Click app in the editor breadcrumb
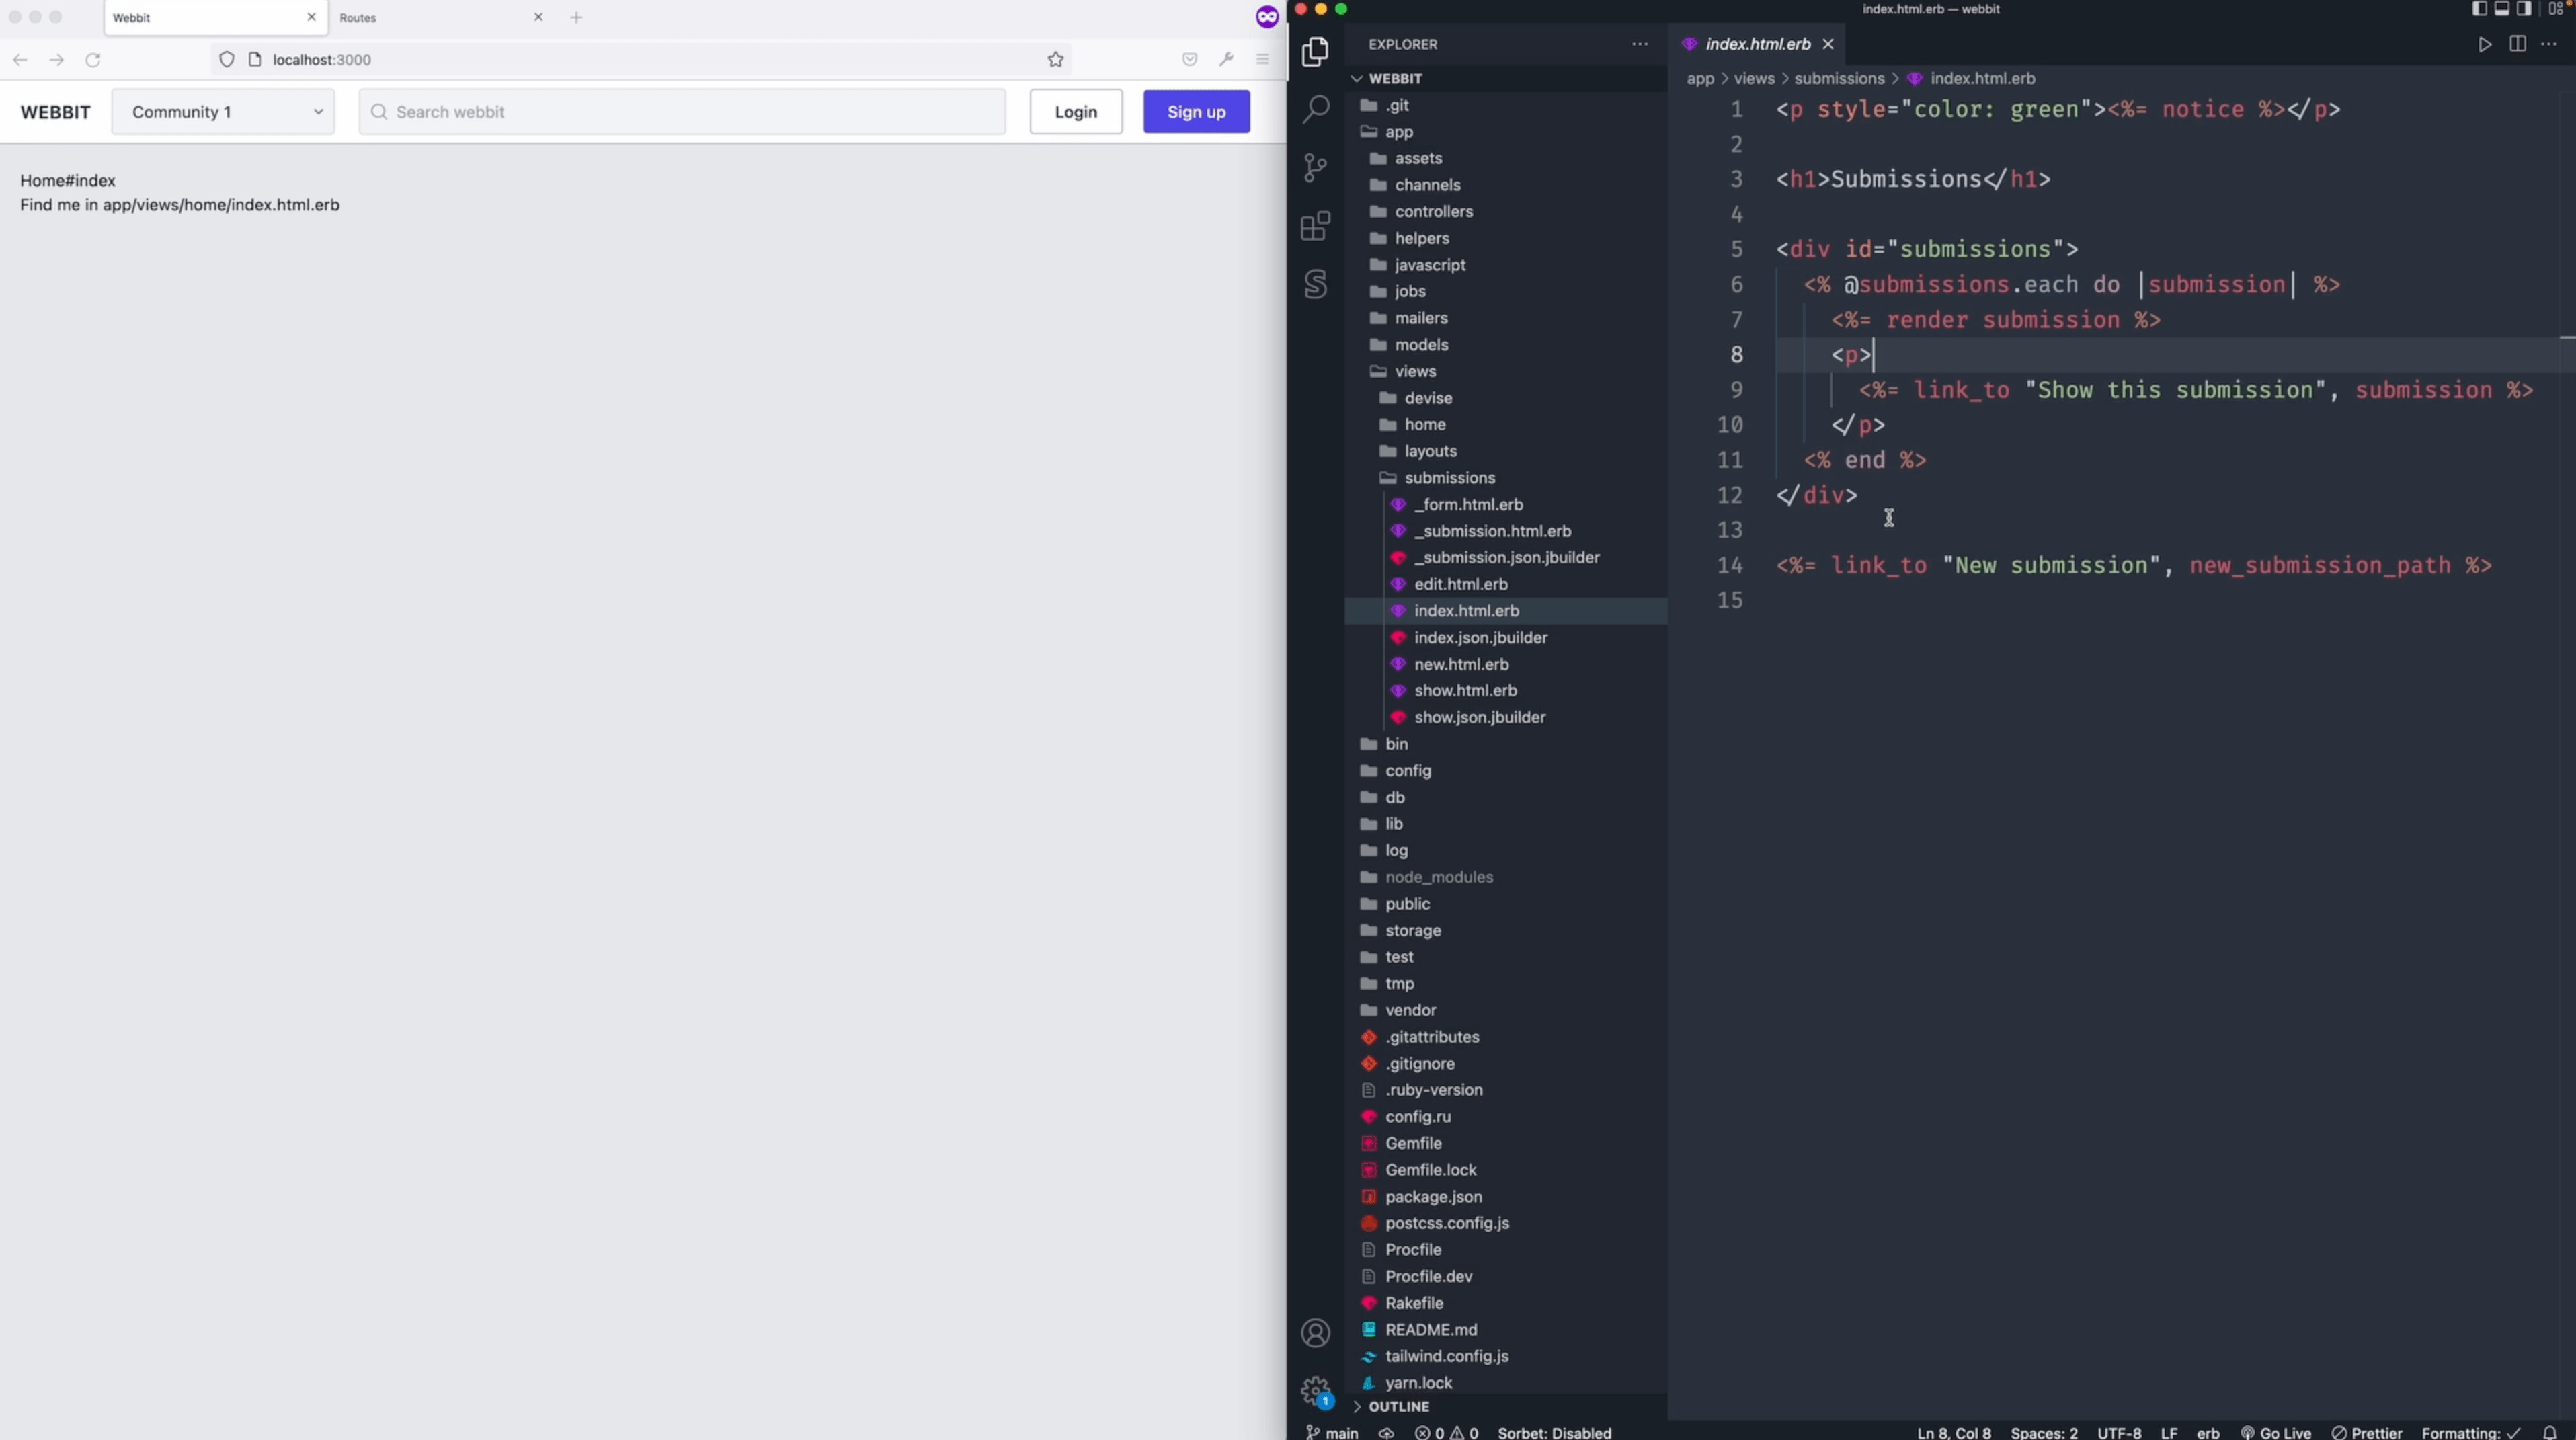 [x=1700, y=78]
